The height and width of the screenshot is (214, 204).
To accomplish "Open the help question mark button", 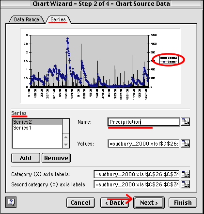I will coord(11,202).
